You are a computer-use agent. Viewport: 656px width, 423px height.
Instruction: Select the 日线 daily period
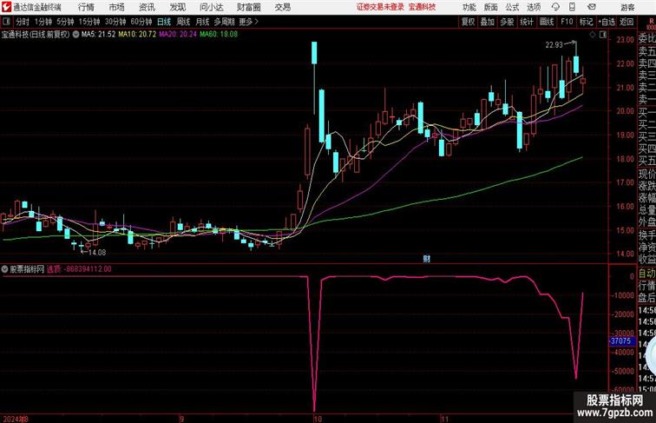(x=164, y=22)
